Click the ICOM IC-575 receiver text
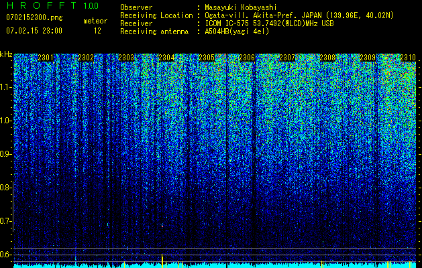 pyautogui.click(x=270, y=23)
